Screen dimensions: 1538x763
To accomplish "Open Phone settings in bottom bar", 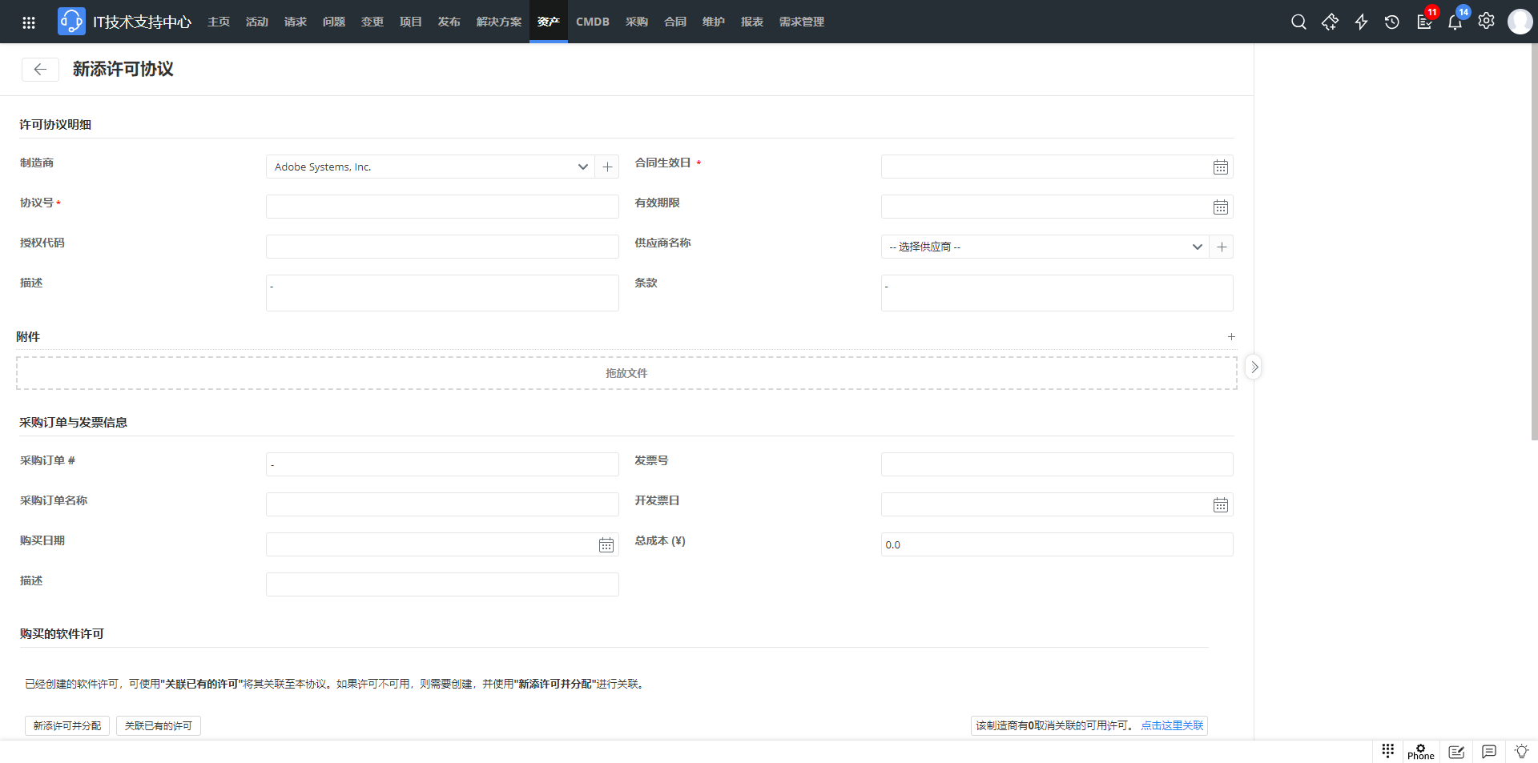I will [1421, 751].
